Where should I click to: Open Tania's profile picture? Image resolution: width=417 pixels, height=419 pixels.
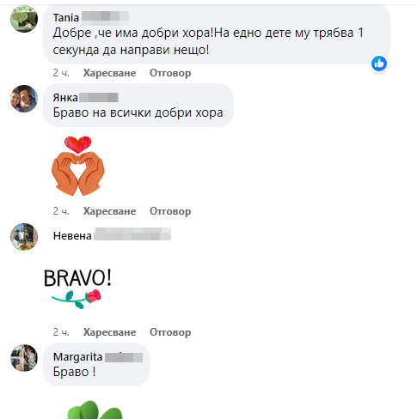[x=24, y=19]
